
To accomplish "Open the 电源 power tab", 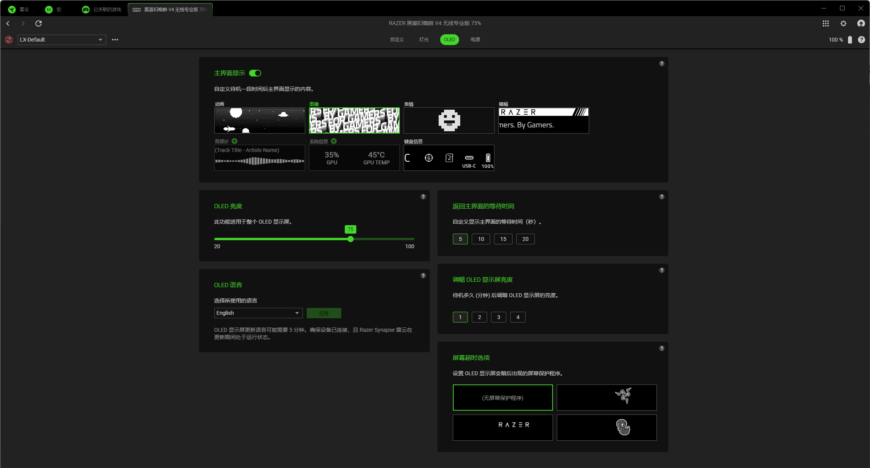I will point(475,40).
